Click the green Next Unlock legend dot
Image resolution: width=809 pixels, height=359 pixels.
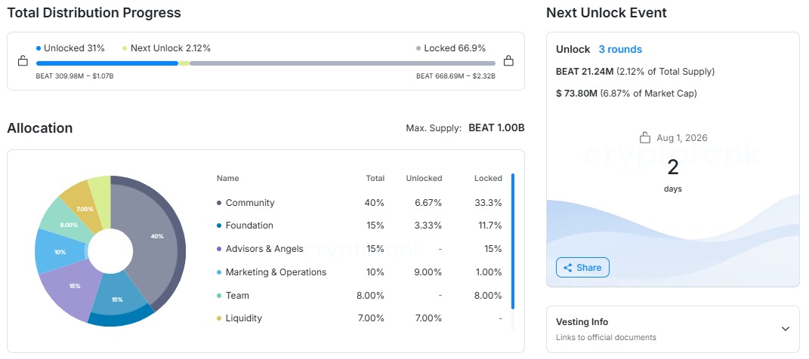[125, 48]
